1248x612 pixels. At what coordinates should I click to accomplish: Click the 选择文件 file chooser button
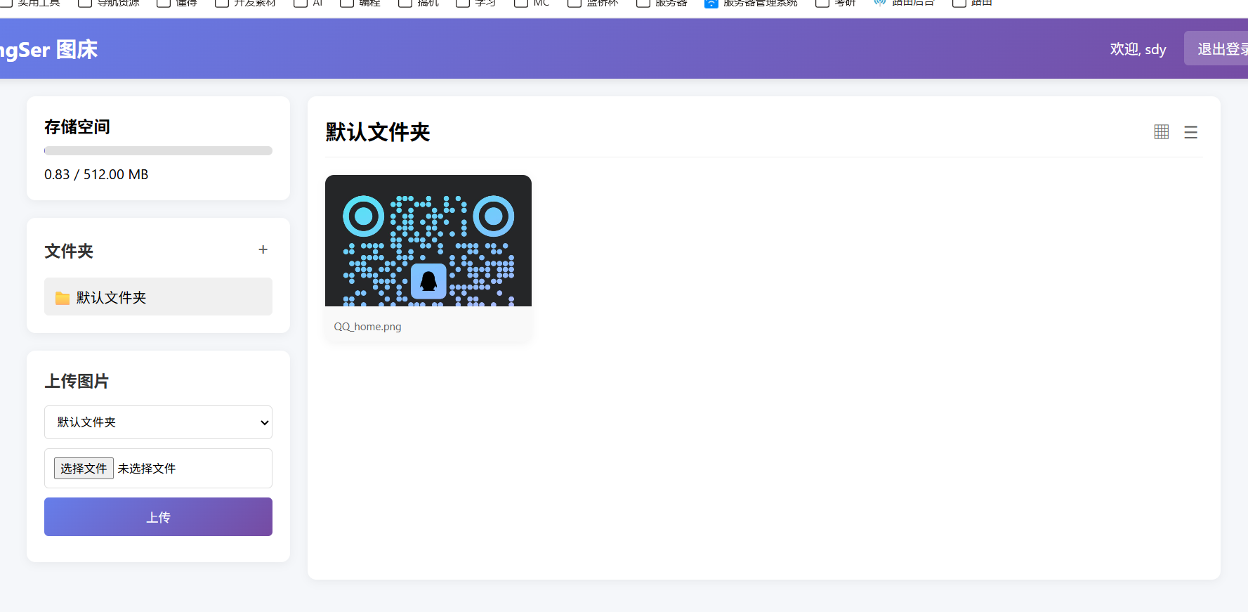(x=84, y=469)
